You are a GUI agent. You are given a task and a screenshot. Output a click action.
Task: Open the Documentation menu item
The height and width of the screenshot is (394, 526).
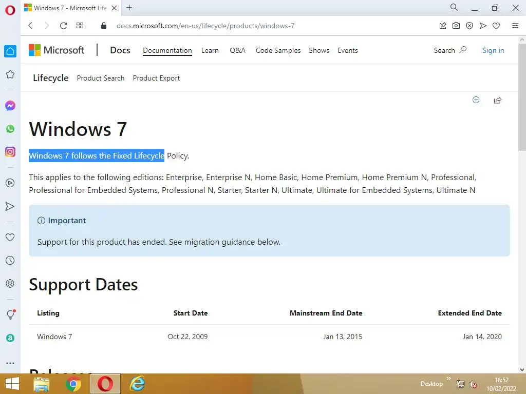pos(167,51)
